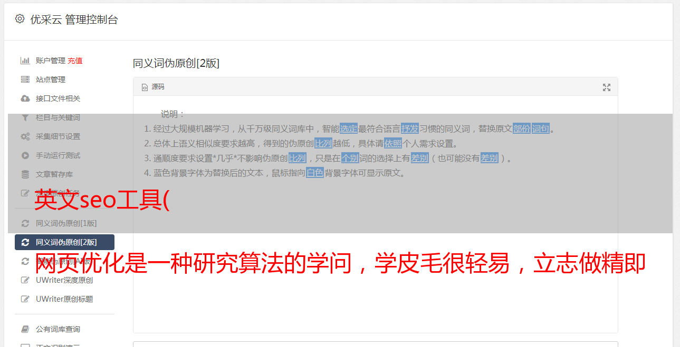Click the database icon beside 文章暂存库
Viewport: 680px width, 347px height.
tap(25, 174)
